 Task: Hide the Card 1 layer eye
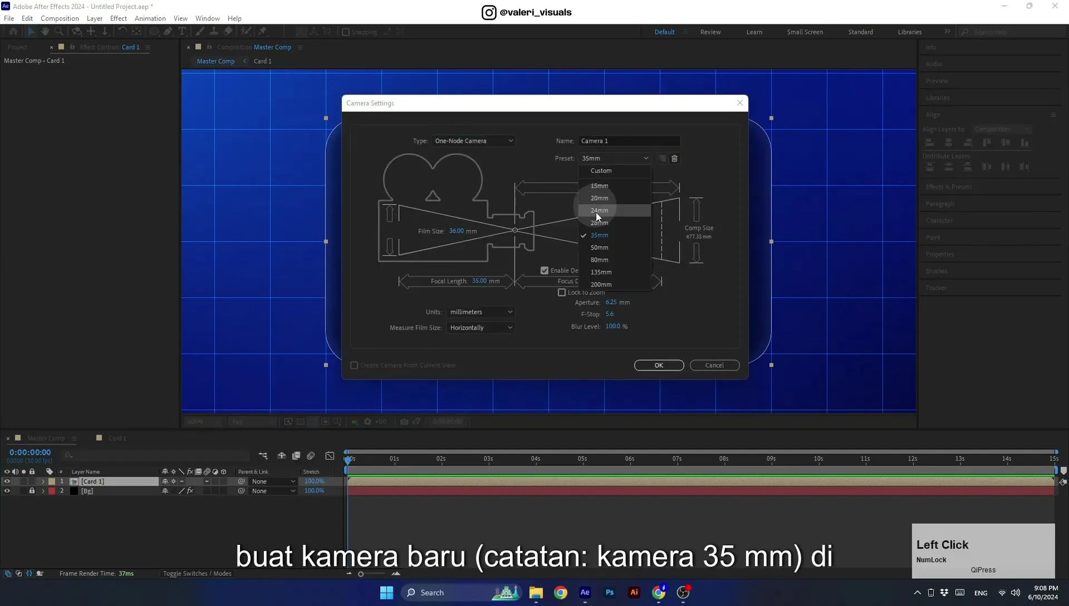7,481
